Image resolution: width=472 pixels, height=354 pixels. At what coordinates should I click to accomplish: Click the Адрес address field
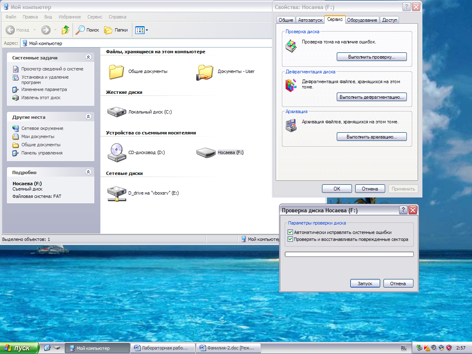[x=146, y=43]
